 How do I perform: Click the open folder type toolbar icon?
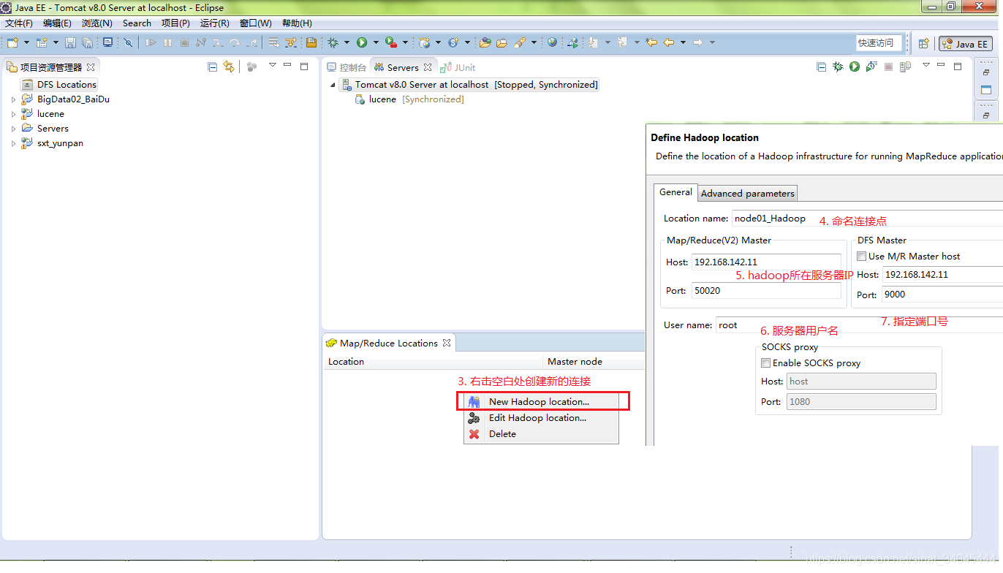[485, 42]
